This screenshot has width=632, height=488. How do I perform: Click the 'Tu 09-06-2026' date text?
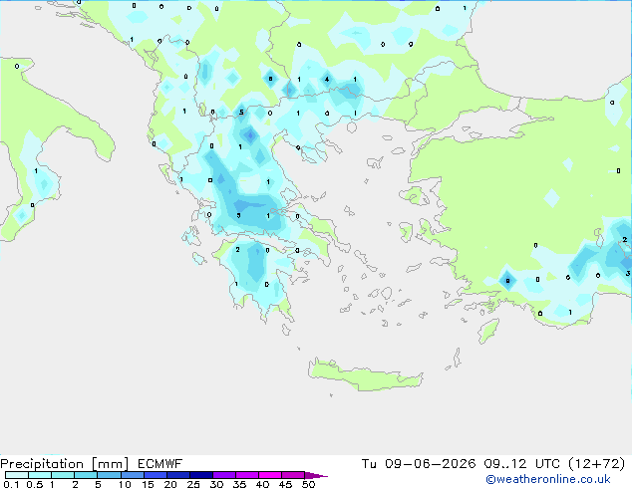[419, 464]
